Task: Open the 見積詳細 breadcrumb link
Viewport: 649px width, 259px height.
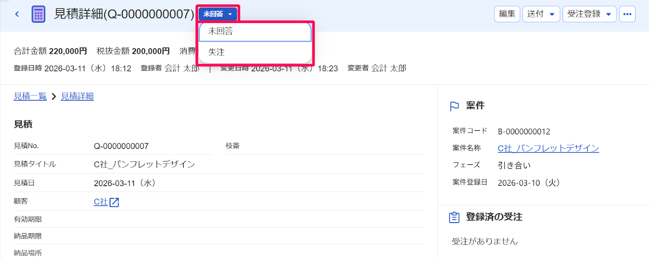Action: coord(77,96)
